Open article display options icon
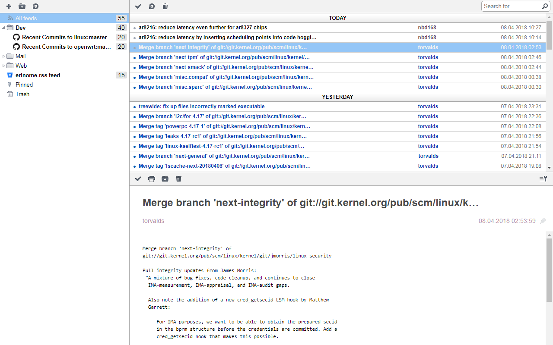This screenshot has height=345, width=553. [543, 179]
